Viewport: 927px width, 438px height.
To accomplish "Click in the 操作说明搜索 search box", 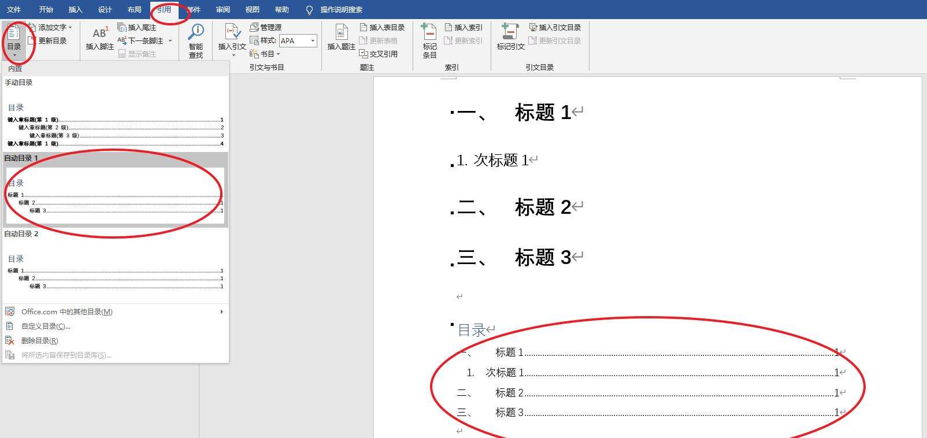I will pyautogui.click(x=342, y=10).
